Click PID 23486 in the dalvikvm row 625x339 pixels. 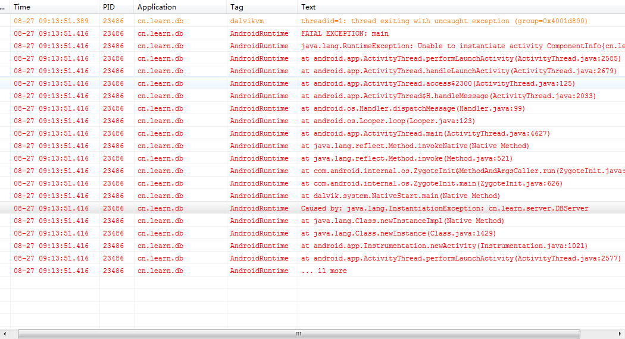pos(113,21)
